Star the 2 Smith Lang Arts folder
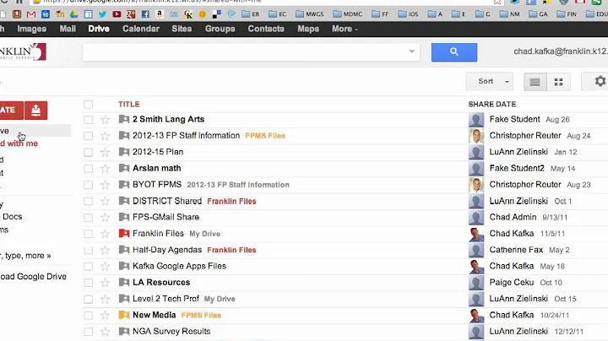Viewport: 608px width, 341px height. coord(105,119)
